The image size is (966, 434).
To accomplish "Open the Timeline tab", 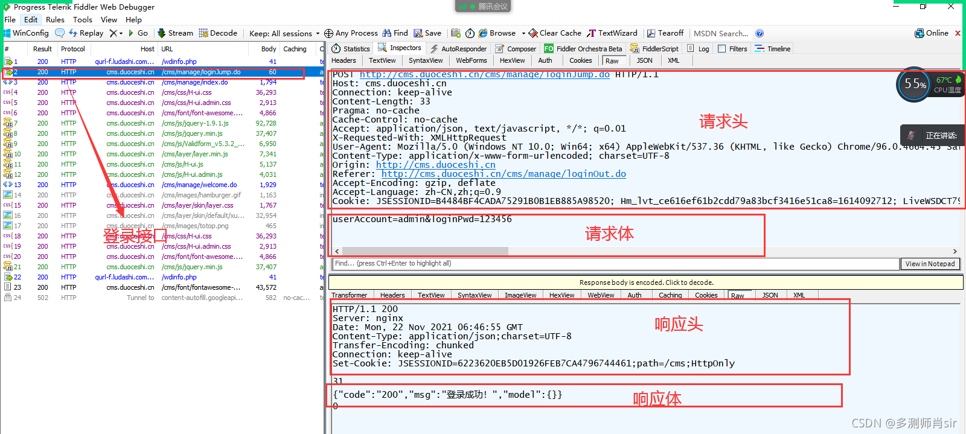I will [x=773, y=49].
